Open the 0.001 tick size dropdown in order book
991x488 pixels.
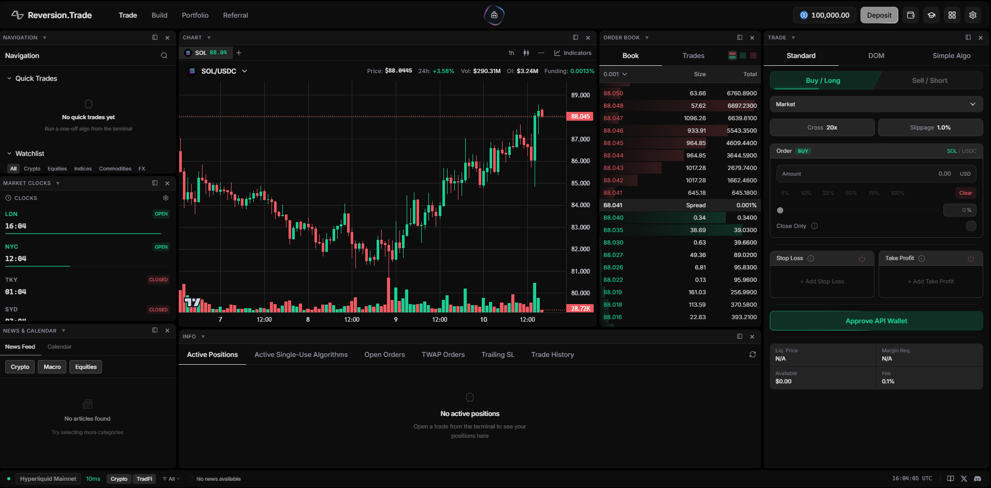click(x=615, y=74)
